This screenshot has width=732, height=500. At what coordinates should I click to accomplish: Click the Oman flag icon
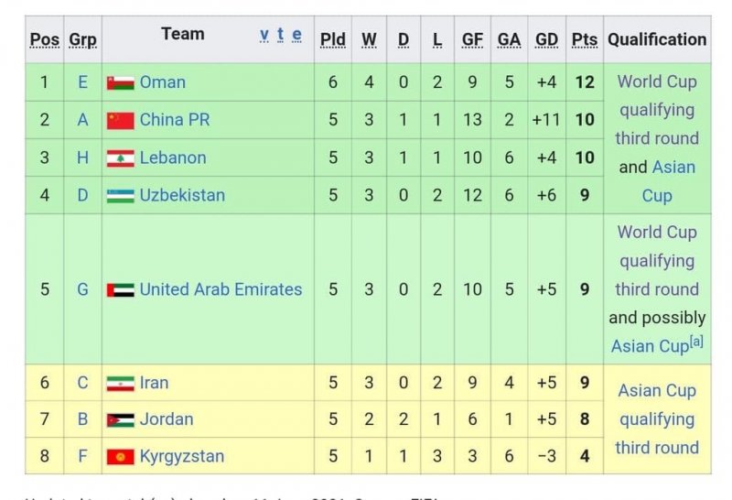(120, 82)
